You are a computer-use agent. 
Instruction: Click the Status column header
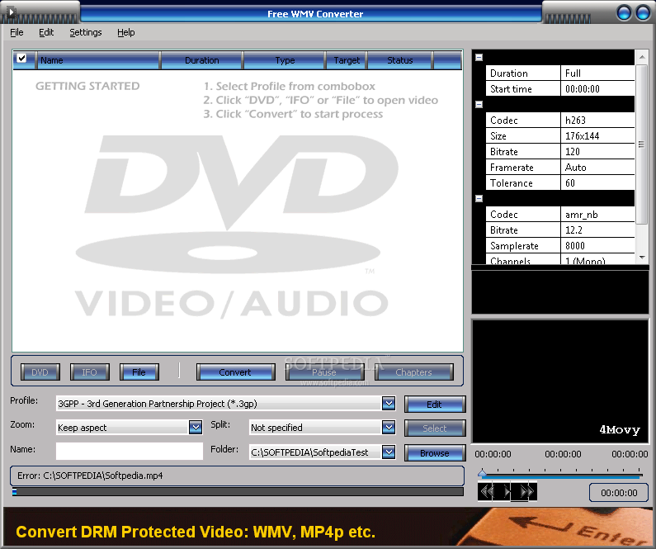[x=400, y=60]
